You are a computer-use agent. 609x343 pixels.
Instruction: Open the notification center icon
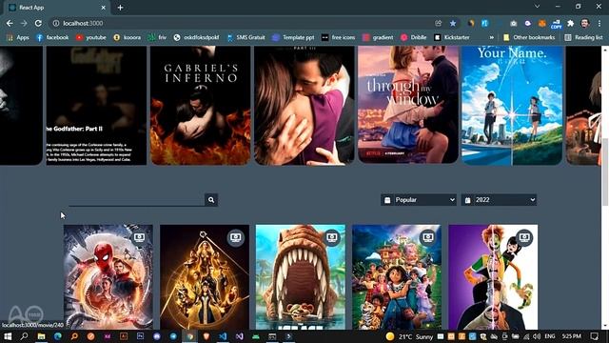(594, 336)
